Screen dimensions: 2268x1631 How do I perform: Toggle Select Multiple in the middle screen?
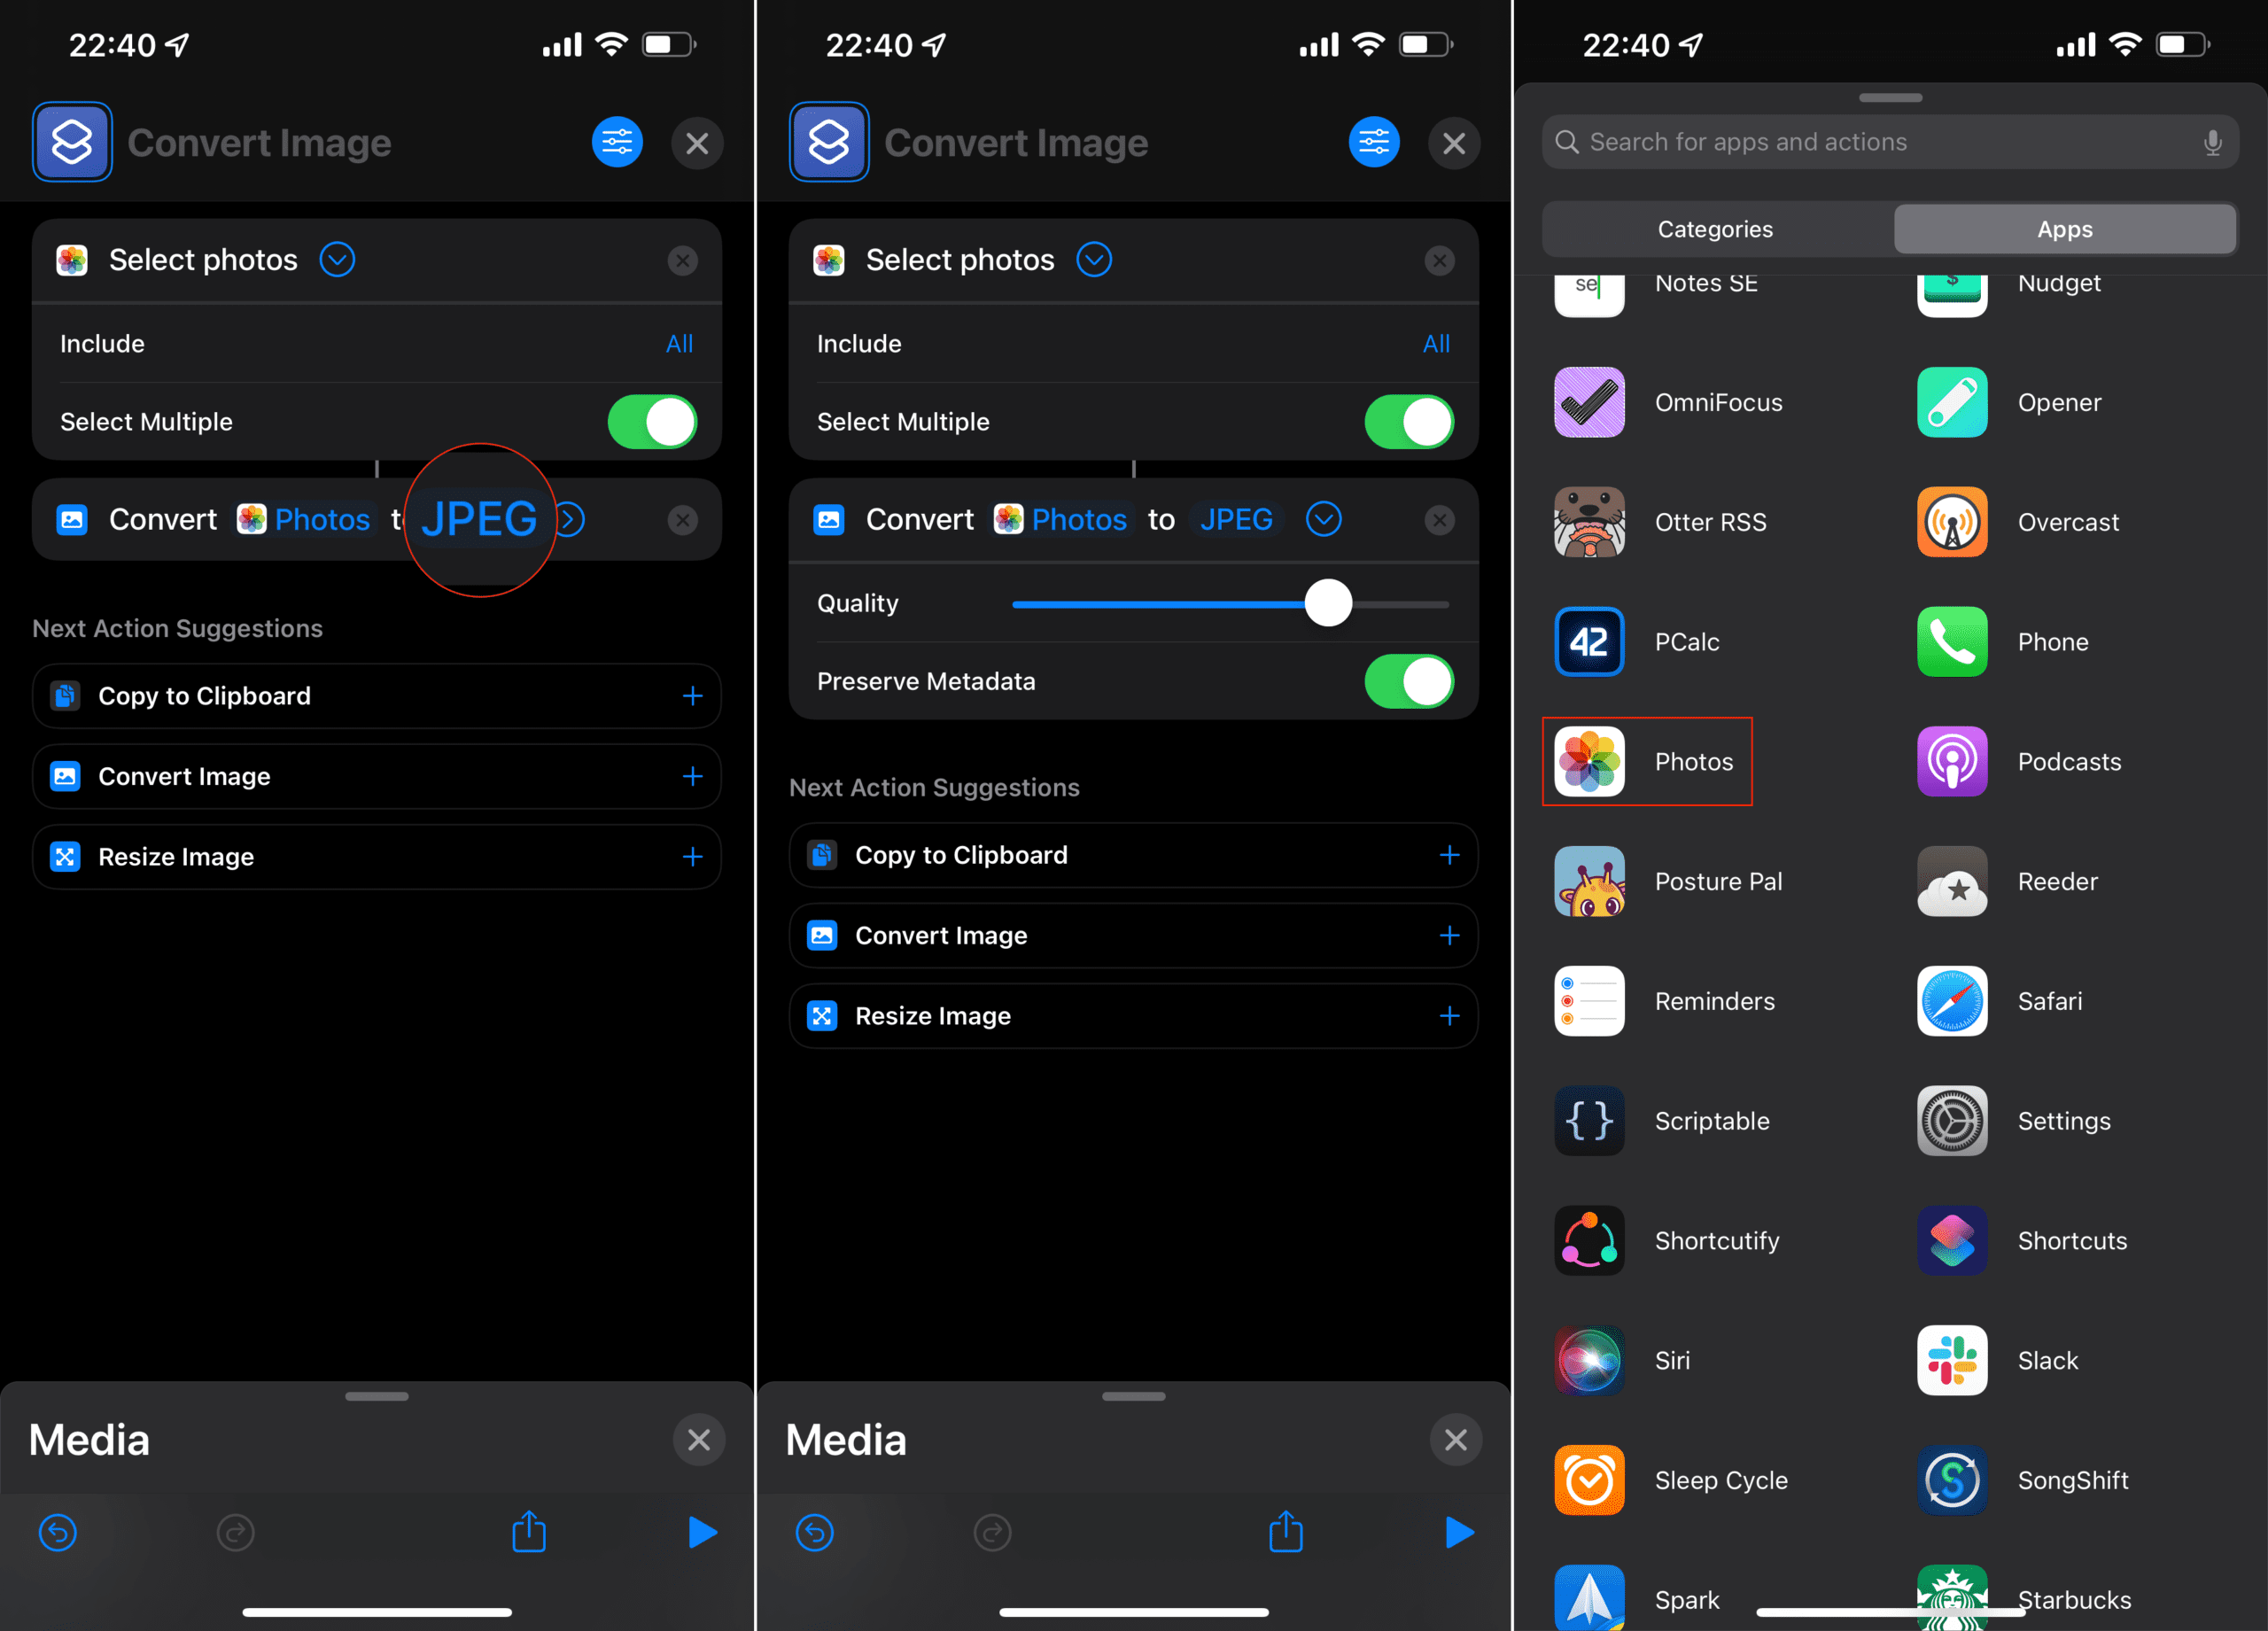1408,422
